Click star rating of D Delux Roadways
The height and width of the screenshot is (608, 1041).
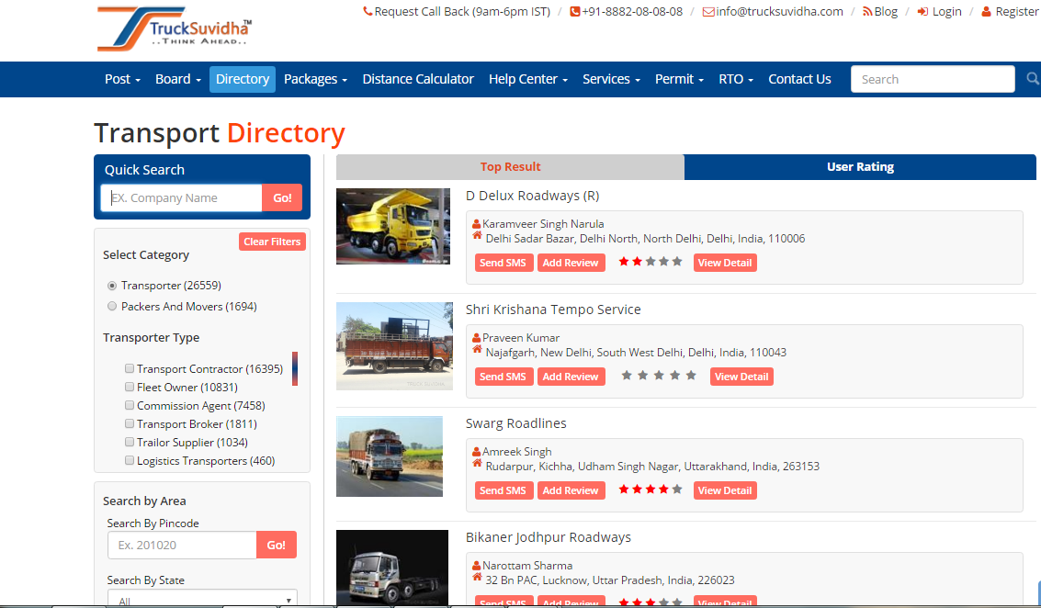650,262
